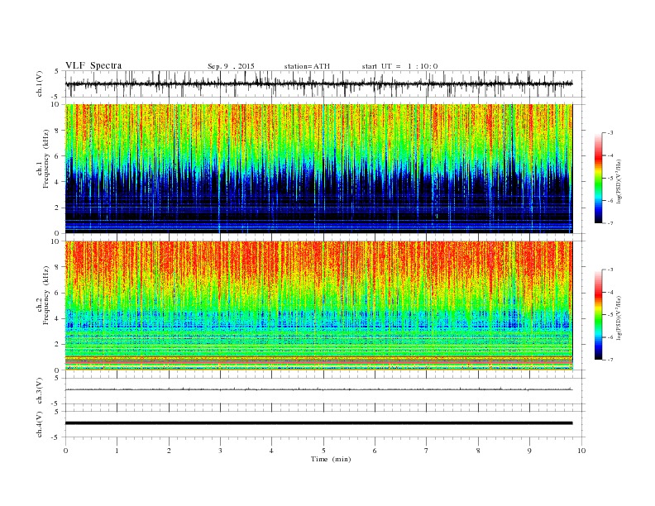
Task: Click the "4" kHz tick of ch.2 spectrogram
Action: [x=57, y=318]
